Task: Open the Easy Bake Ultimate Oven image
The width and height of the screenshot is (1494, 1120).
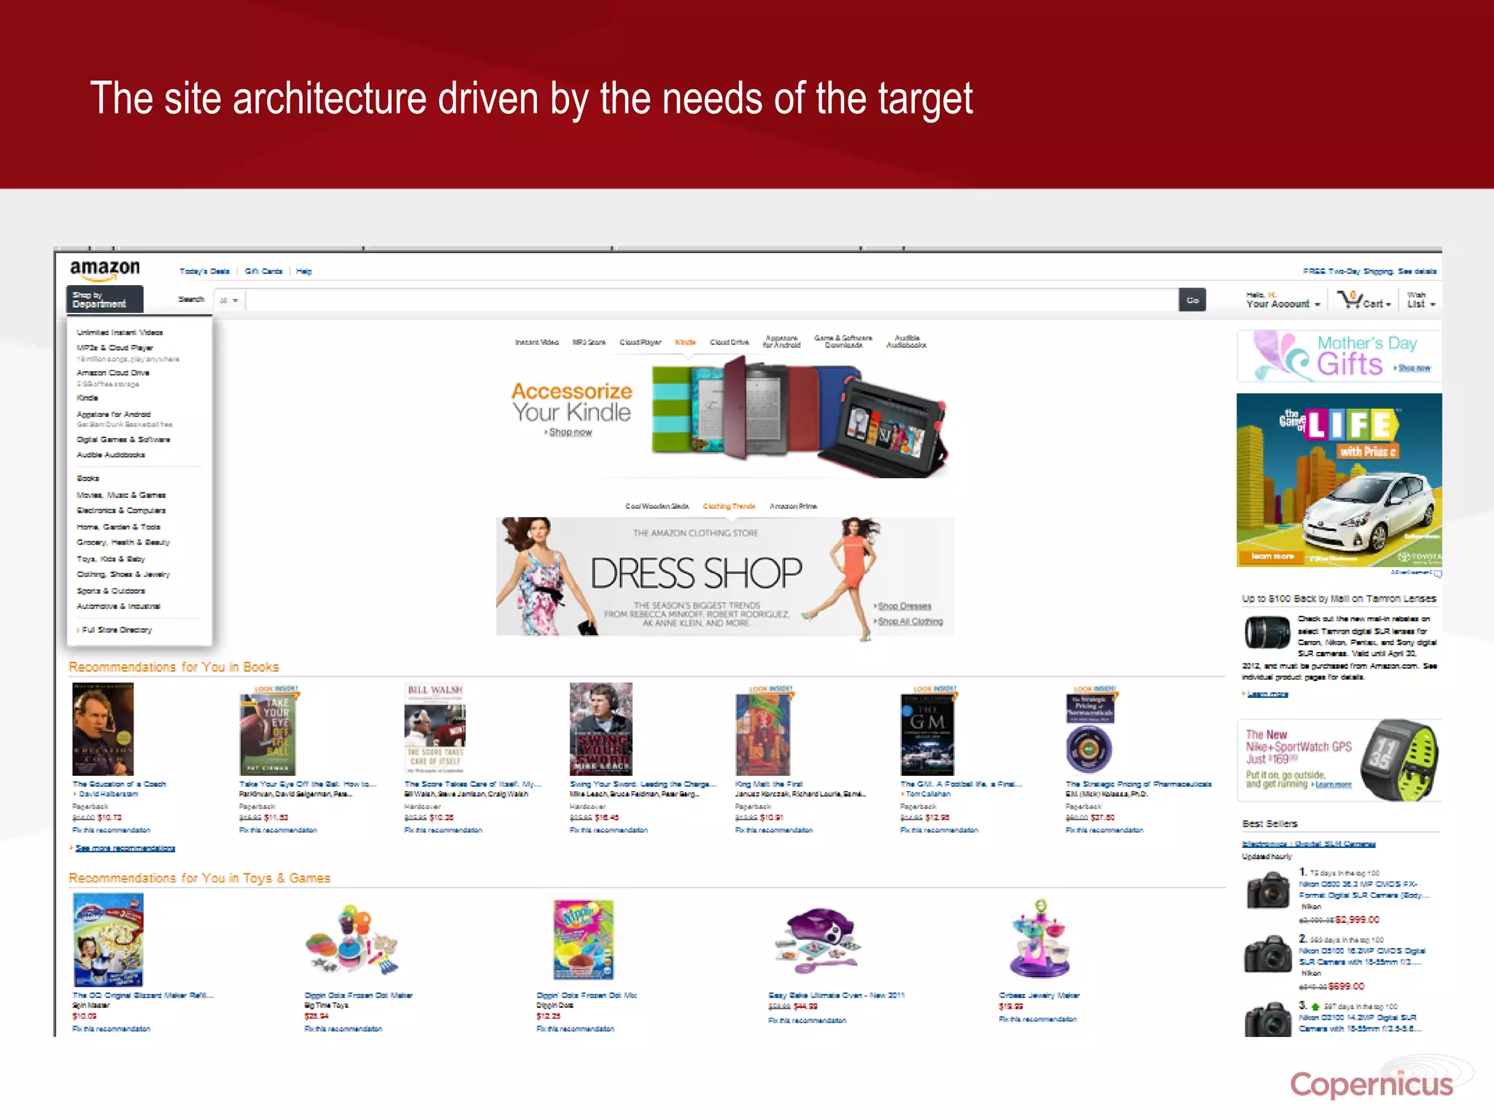Action: 819,941
